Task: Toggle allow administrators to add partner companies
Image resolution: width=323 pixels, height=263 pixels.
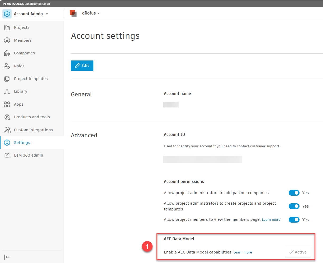Action: (x=294, y=193)
